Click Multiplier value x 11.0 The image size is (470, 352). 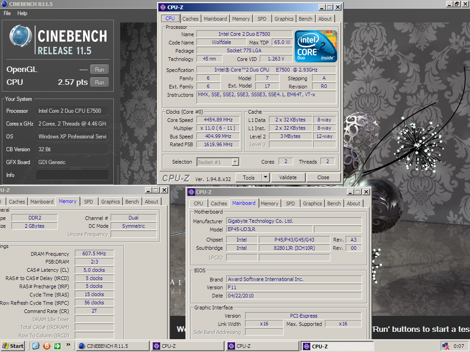pyautogui.click(x=218, y=128)
